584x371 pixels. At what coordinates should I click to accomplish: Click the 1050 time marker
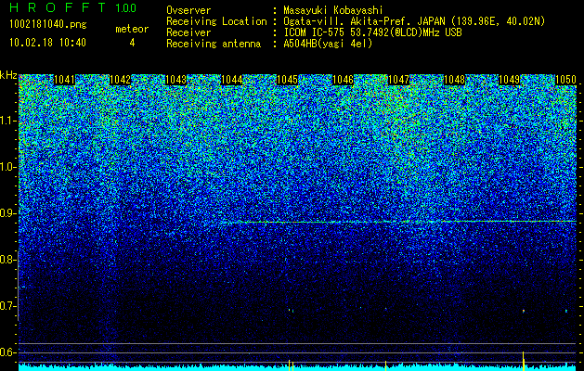coord(565,80)
